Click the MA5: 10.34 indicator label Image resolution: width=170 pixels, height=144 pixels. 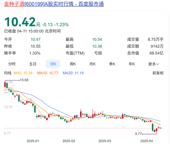pos(23,73)
